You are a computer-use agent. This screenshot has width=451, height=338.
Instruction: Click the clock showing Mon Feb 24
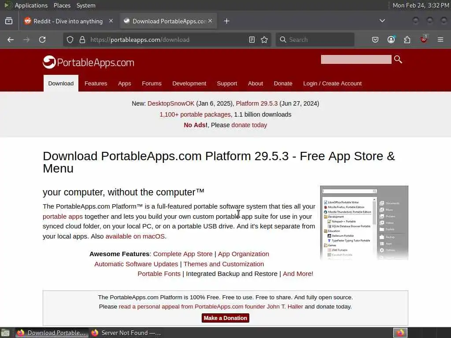click(x=421, y=5)
